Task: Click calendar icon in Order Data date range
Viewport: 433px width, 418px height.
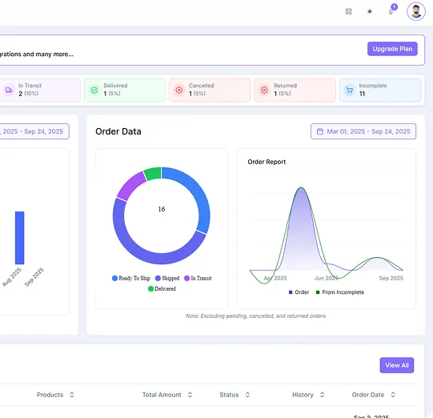Action: pyautogui.click(x=320, y=131)
